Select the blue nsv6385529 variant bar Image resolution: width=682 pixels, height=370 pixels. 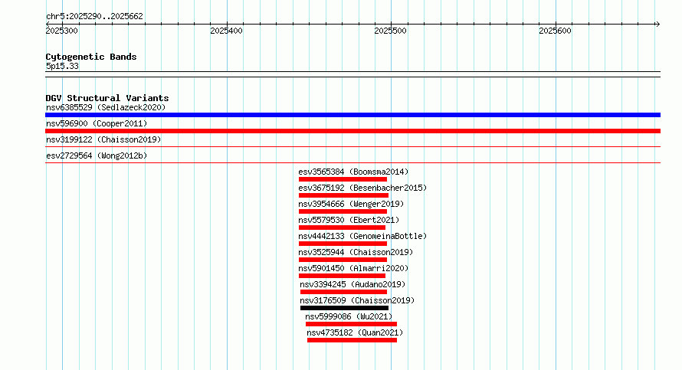[352, 115]
